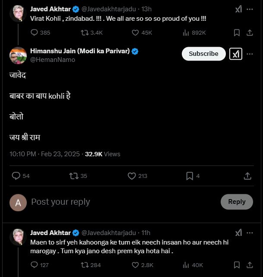Subscribe to Himanshu Jain

tap(203, 54)
